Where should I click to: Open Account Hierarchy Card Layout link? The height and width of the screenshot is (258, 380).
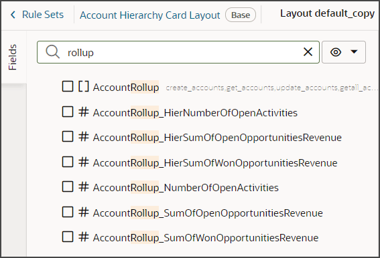(x=150, y=15)
